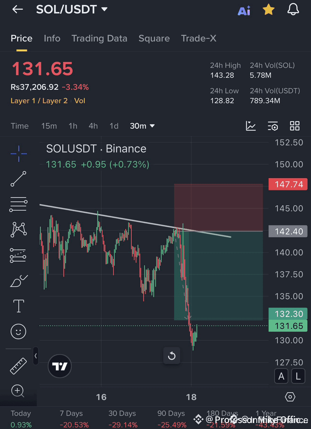Collapse the drawing toolbar with the chevron

36,356
